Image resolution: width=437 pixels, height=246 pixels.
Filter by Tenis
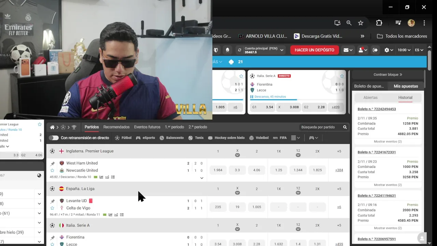[x=196, y=138]
